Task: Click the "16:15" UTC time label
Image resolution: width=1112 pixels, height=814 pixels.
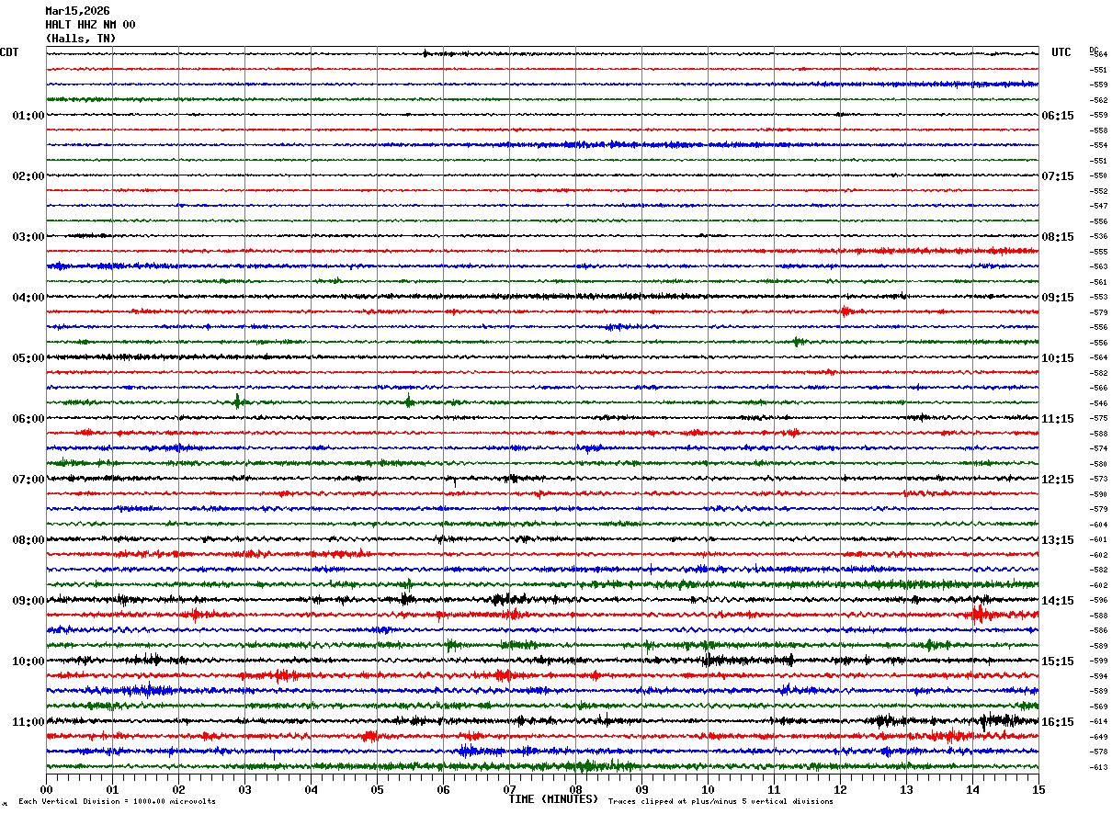Action: click(1058, 722)
